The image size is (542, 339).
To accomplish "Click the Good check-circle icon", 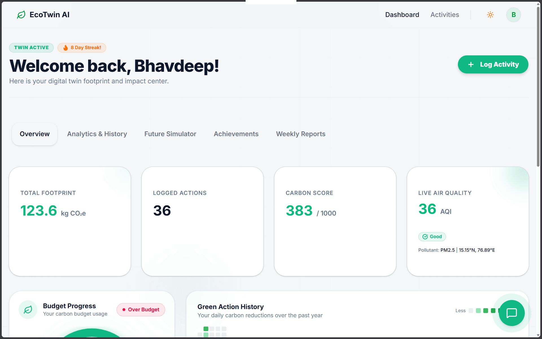I will click(425, 237).
